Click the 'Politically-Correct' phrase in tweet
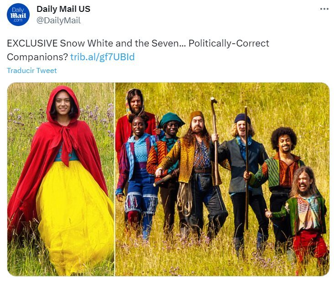The image size is (334, 282). point(229,43)
